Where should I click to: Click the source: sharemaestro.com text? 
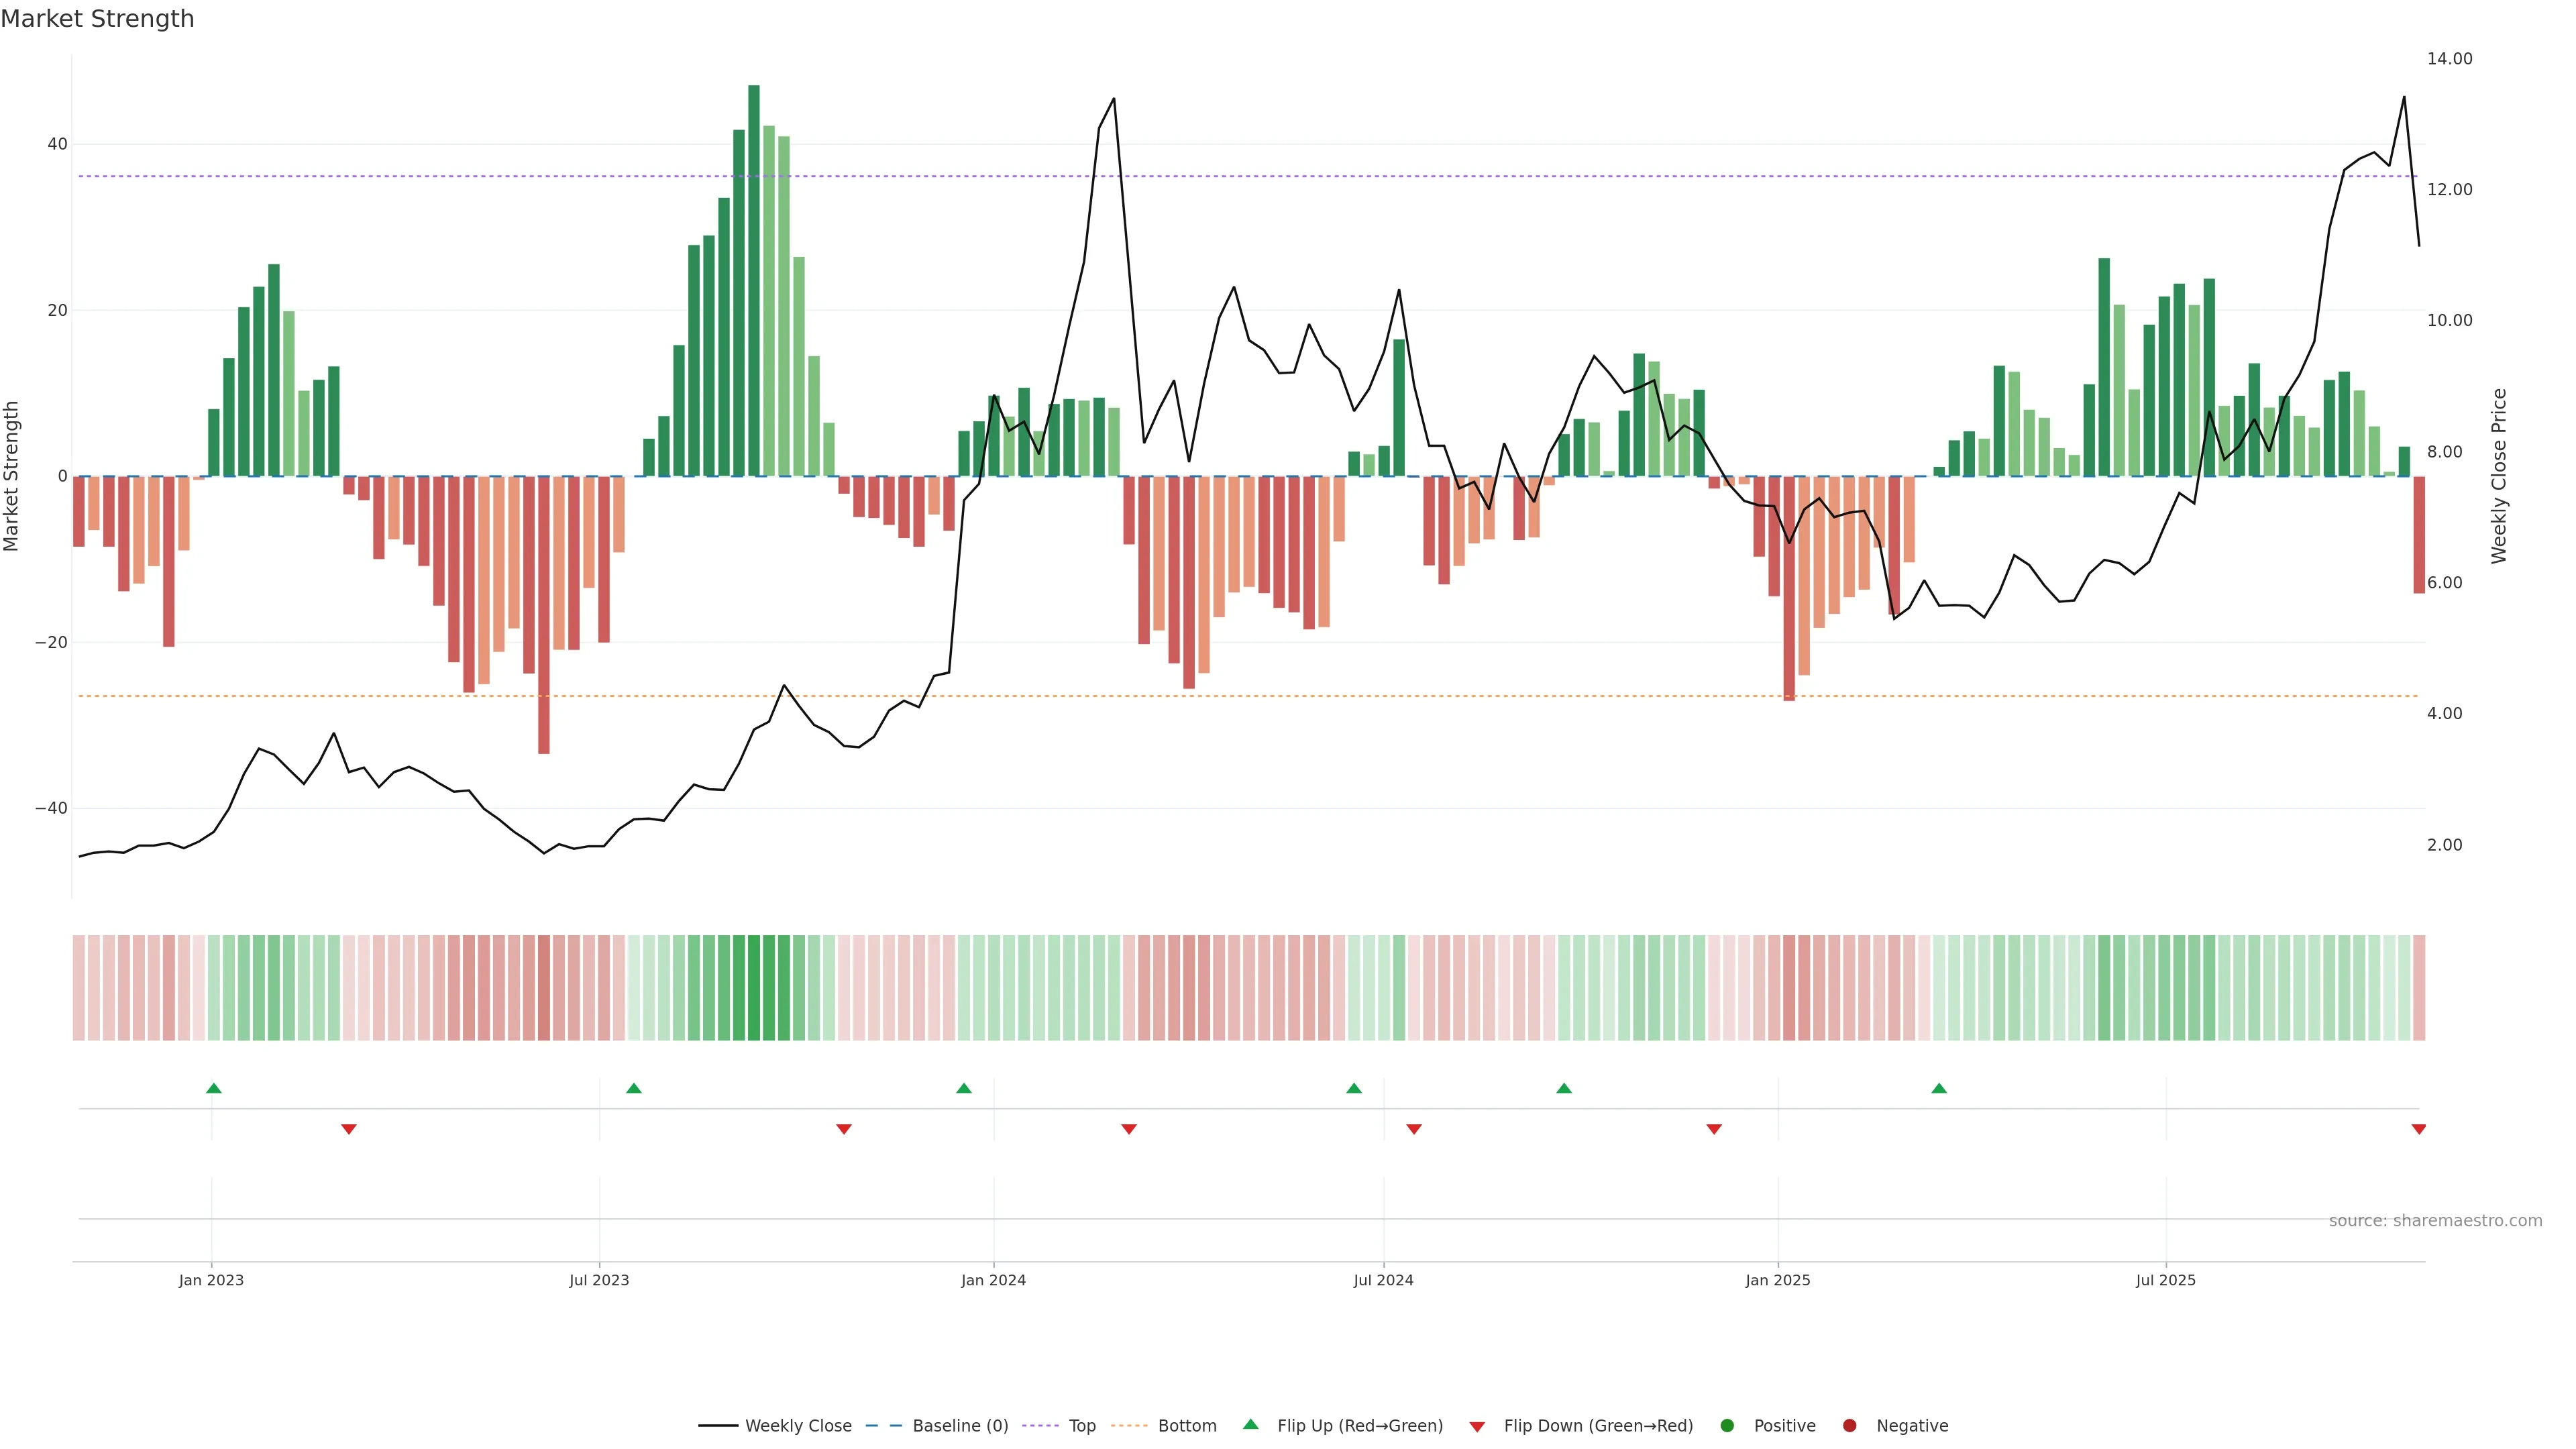point(2435,1221)
